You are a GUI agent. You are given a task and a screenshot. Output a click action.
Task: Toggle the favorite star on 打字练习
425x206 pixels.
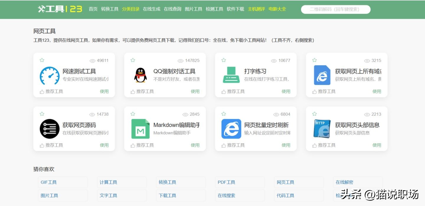tap(223, 60)
